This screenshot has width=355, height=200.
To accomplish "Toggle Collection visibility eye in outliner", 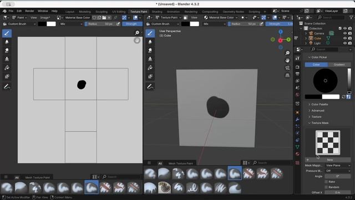I will (345, 28).
